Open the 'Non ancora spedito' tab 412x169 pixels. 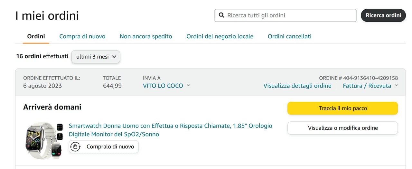point(146,36)
